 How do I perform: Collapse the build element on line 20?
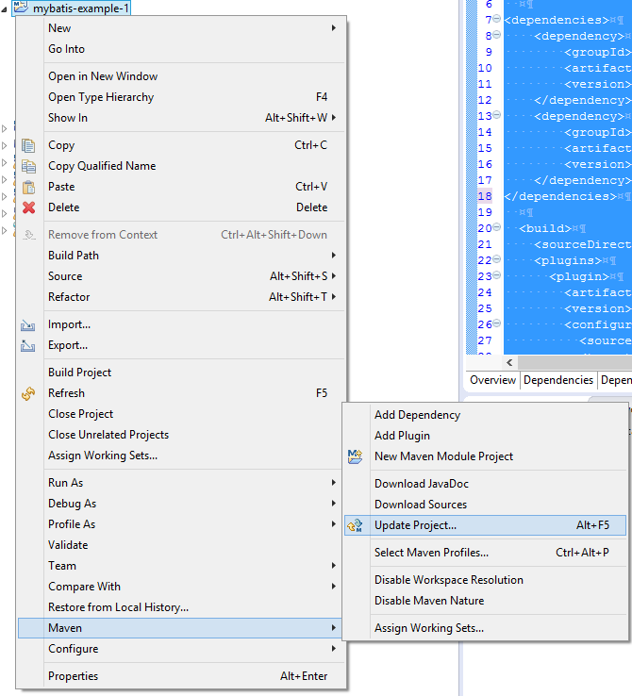[497, 227]
